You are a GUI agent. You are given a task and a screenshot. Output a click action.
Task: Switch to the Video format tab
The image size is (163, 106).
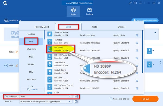point(68,27)
